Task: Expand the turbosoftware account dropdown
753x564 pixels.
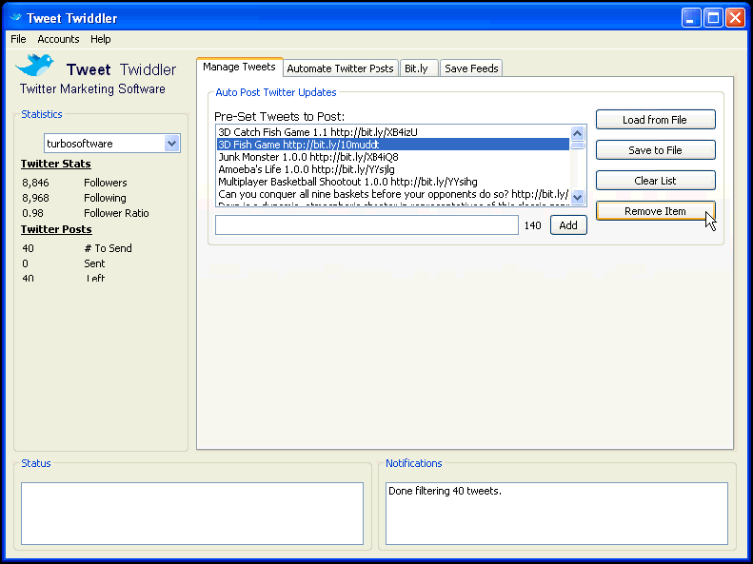Action: pyautogui.click(x=172, y=144)
